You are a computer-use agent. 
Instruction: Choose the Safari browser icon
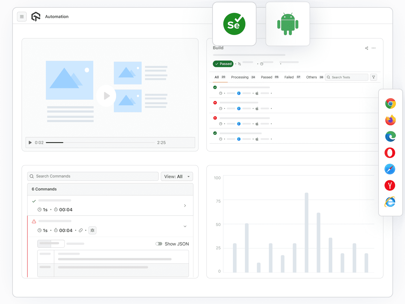coord(390,169)
